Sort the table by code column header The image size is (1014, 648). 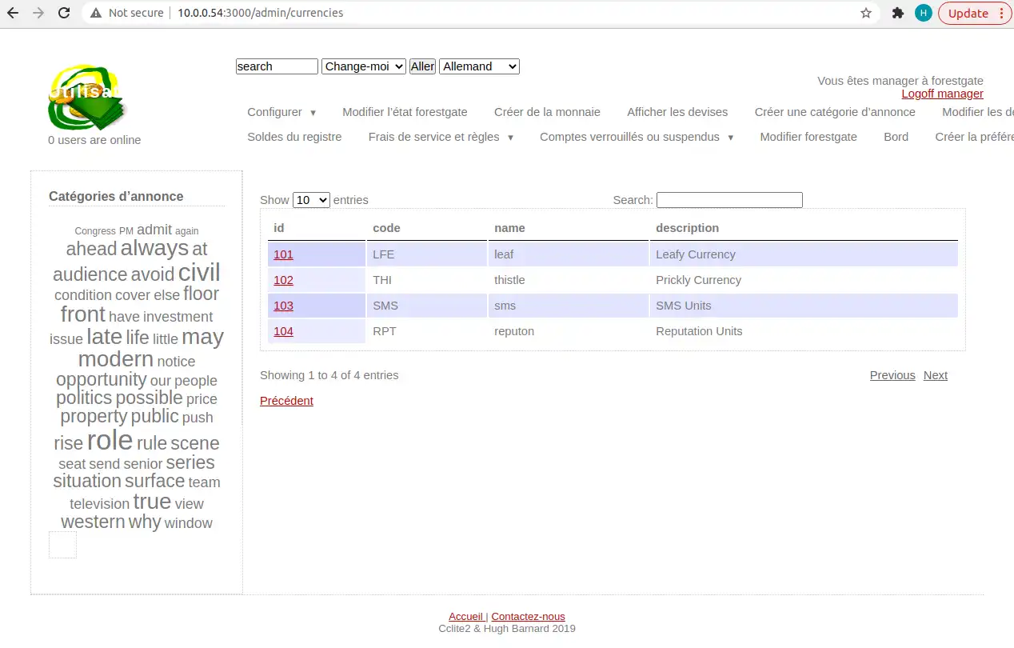click(386, 228)
